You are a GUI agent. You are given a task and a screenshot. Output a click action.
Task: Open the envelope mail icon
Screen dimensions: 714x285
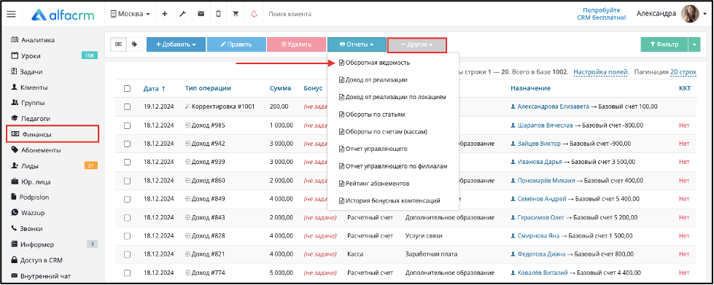pyautogui.click(x=201, y=14)
